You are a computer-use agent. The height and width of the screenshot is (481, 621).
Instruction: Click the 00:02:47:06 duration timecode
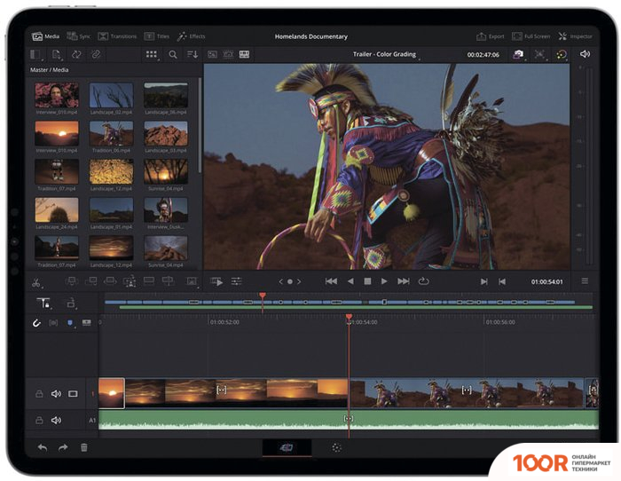[x=483, y=55]
